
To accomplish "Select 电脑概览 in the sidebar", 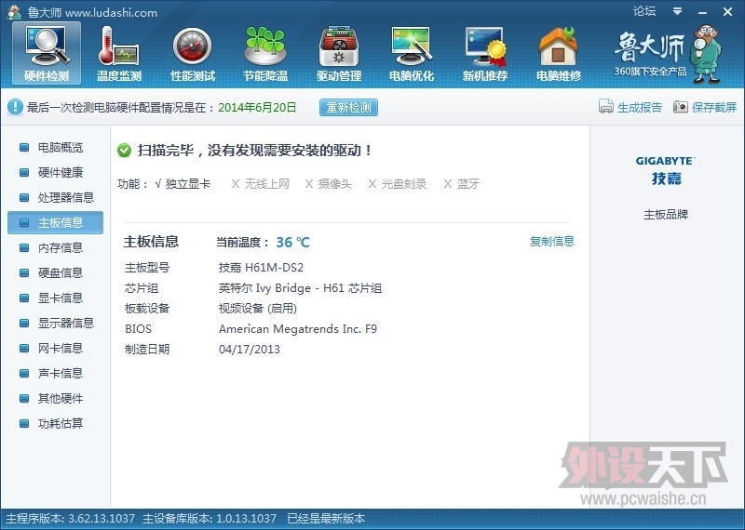I will click(55, 148).
